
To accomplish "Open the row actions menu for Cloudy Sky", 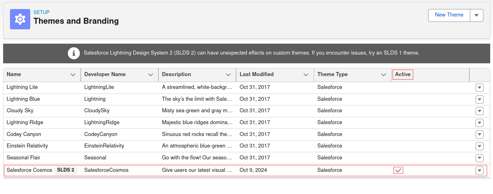I will (479, 111).
